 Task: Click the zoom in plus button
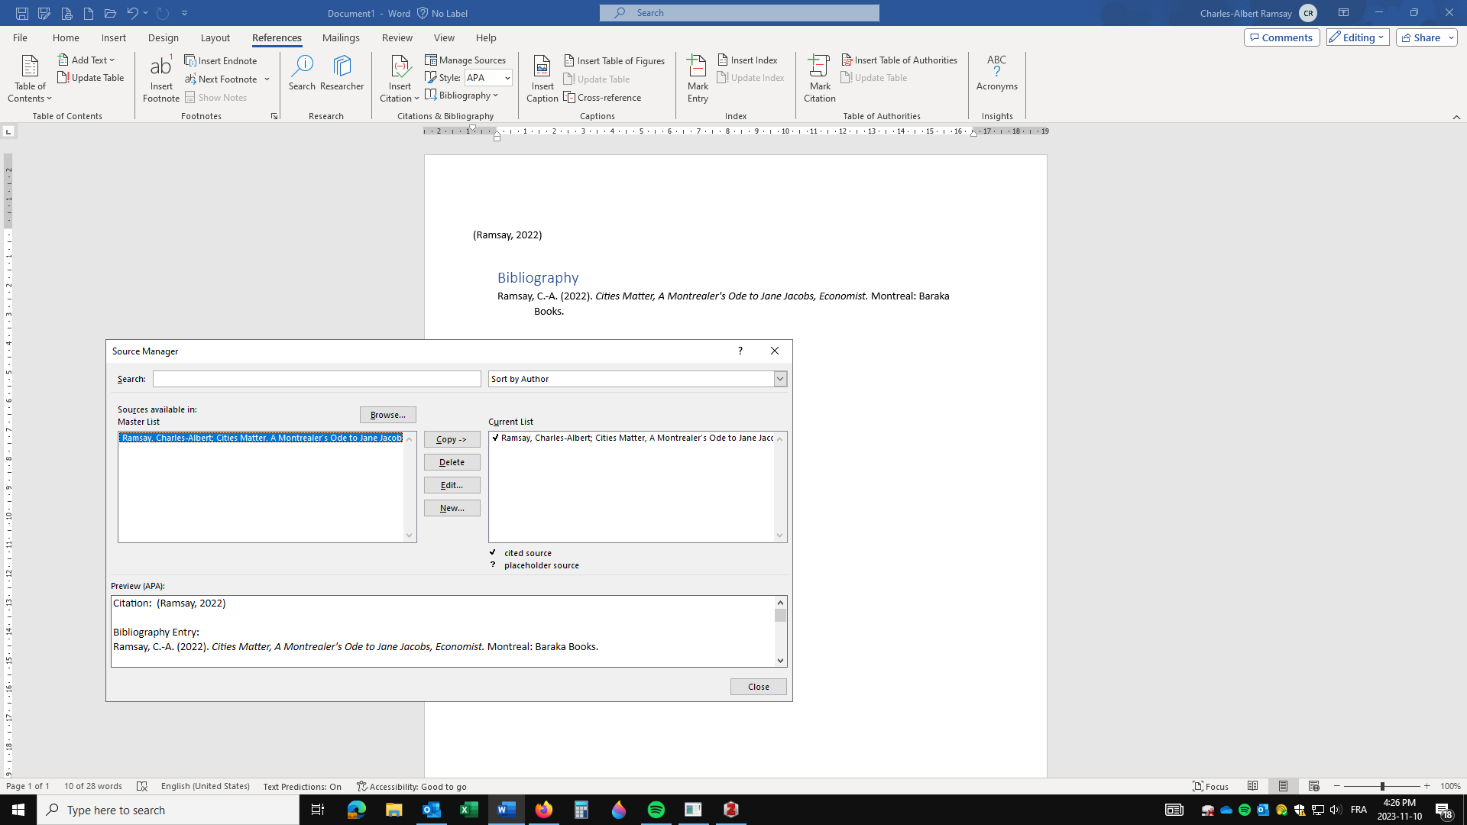tap(1427, 786)
